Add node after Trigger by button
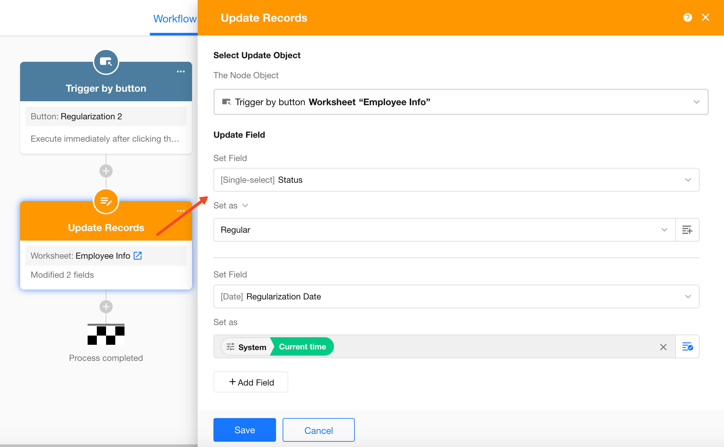 coord(106,171)
